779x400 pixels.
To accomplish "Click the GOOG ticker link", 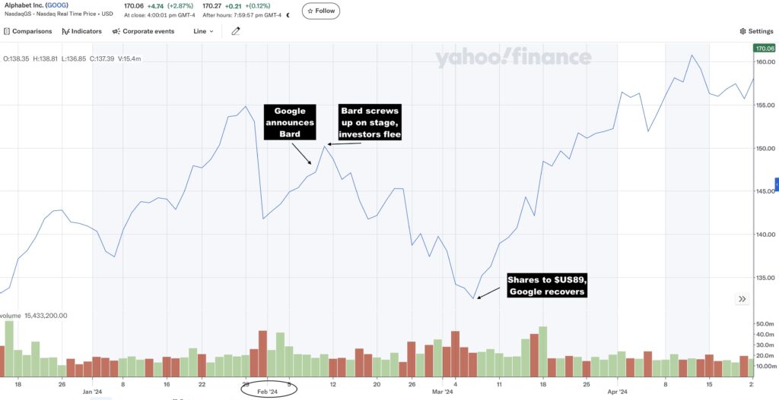I will pos(56,5).
